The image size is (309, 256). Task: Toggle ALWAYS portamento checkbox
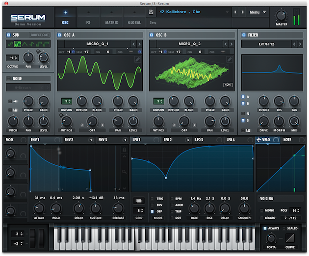pyautogui.click(x=265, y=228)
